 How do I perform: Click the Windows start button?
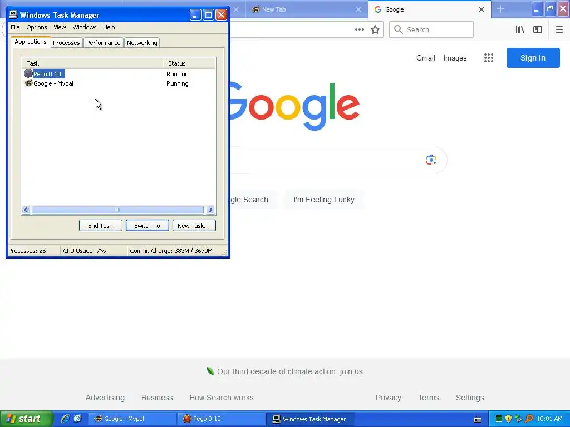coord(26,419)
